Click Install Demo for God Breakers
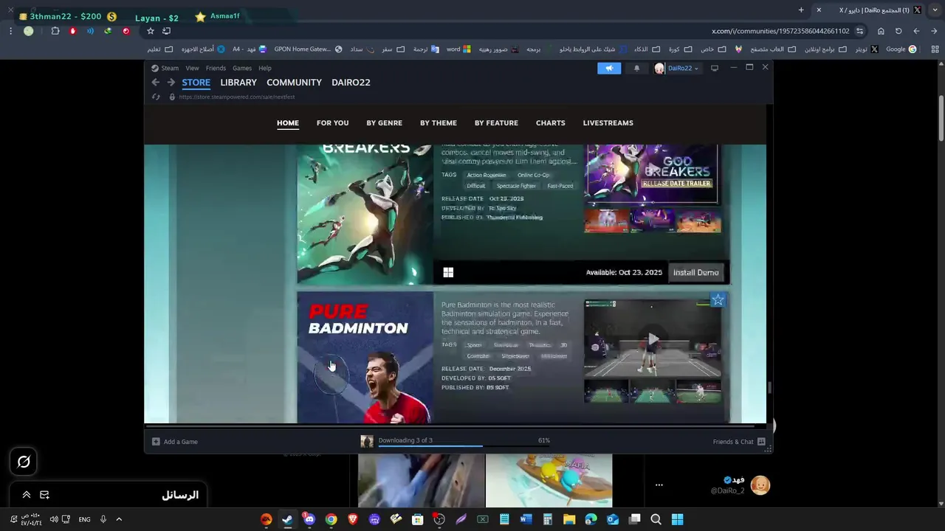The image size is (945, 531). point(695,272)
